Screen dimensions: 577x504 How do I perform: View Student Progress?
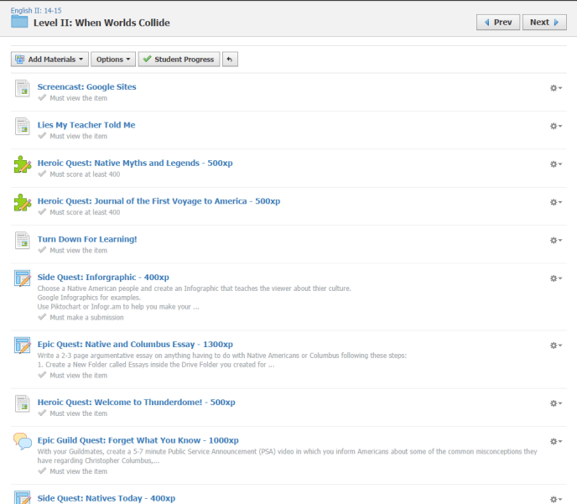click(x=179, y=60)
